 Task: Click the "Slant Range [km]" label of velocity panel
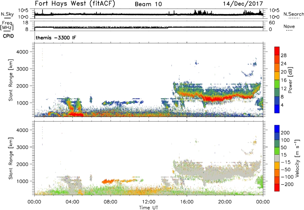click(11, 158)
